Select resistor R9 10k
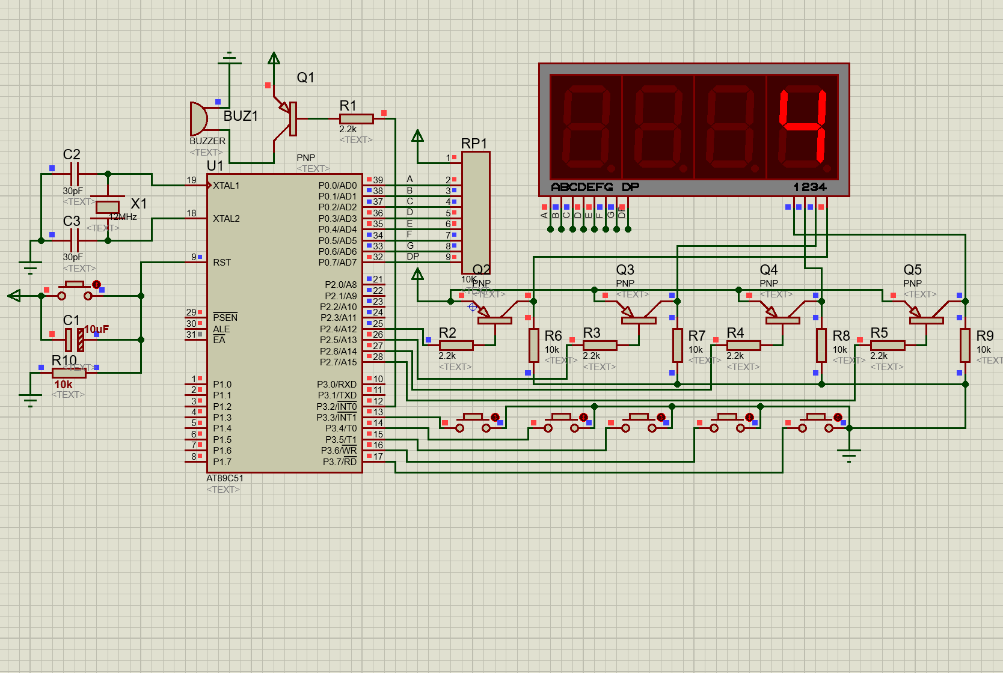 coord(965,345)
